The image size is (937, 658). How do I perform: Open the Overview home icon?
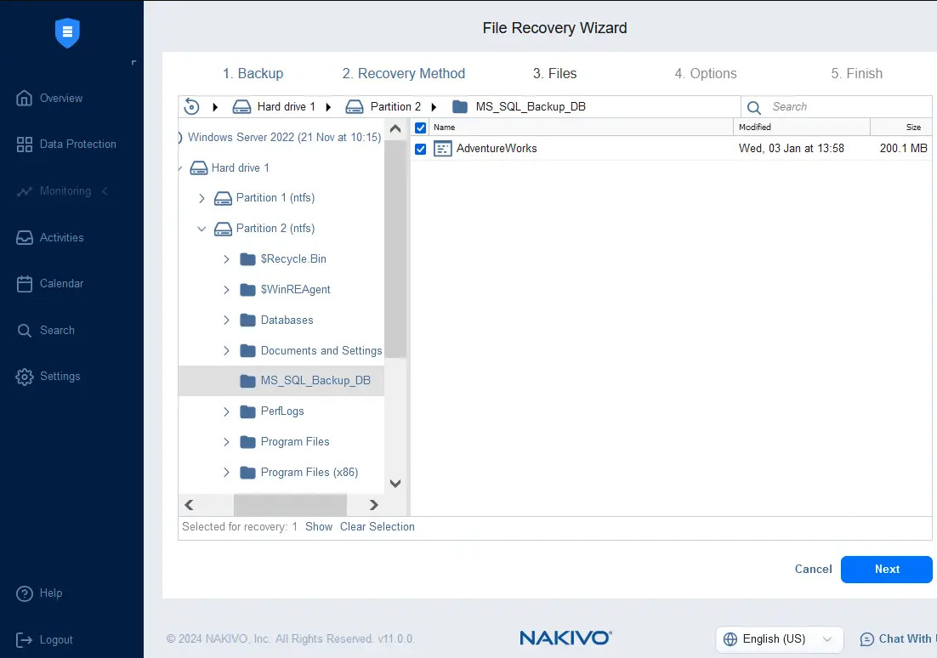[x=25, y=98]
